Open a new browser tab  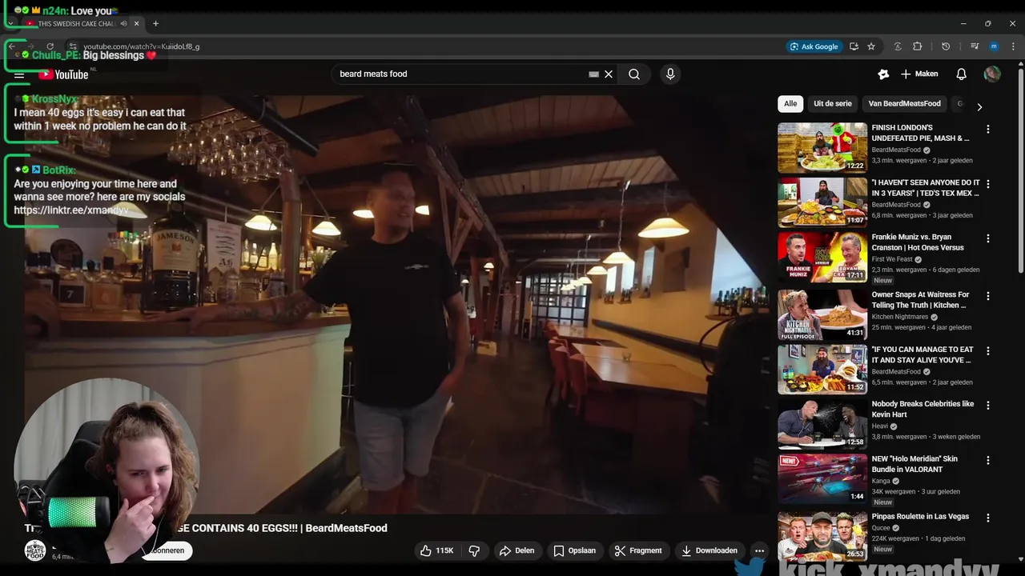(155, 23)
